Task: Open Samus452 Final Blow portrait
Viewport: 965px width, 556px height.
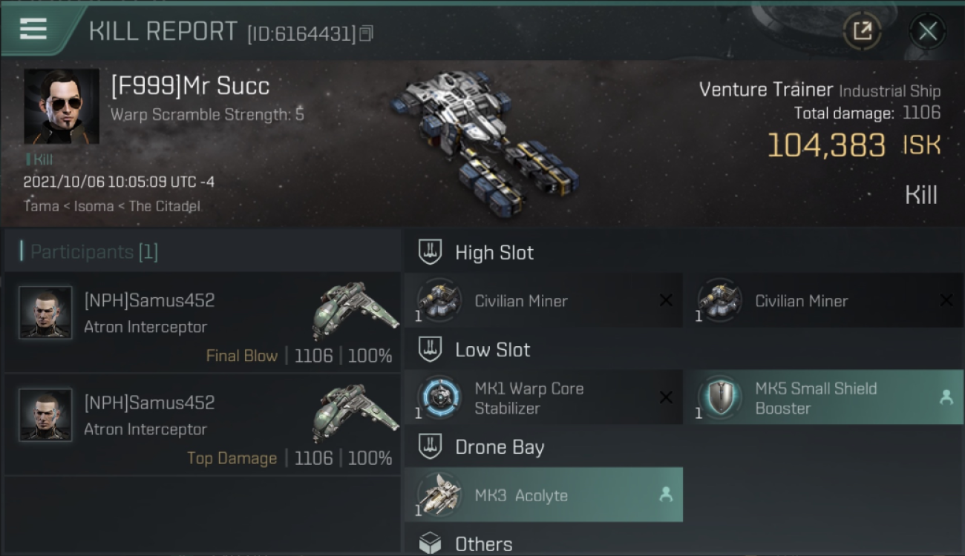Action: 46,313
